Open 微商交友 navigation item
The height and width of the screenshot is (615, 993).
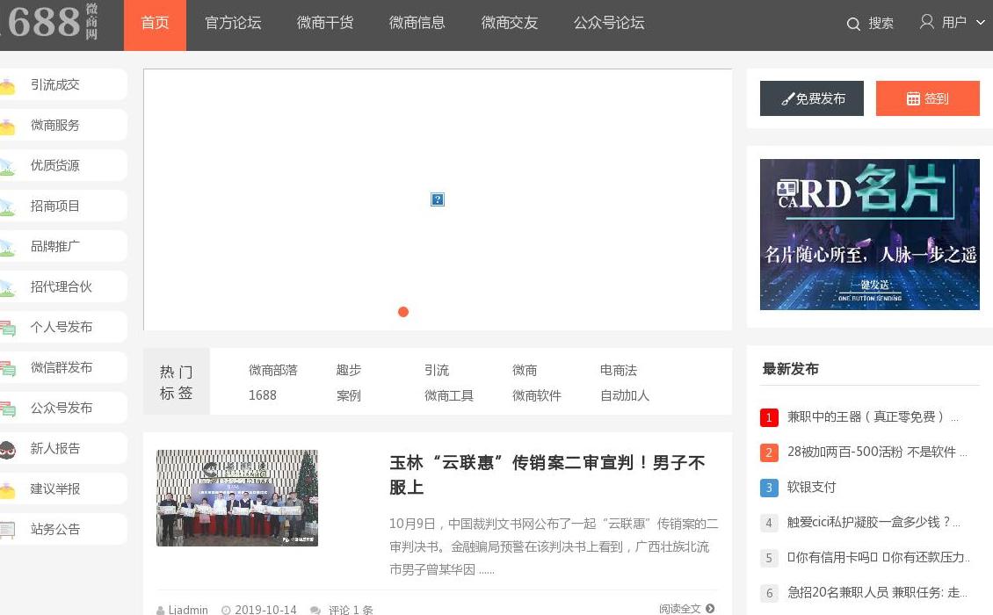[510, 23]
